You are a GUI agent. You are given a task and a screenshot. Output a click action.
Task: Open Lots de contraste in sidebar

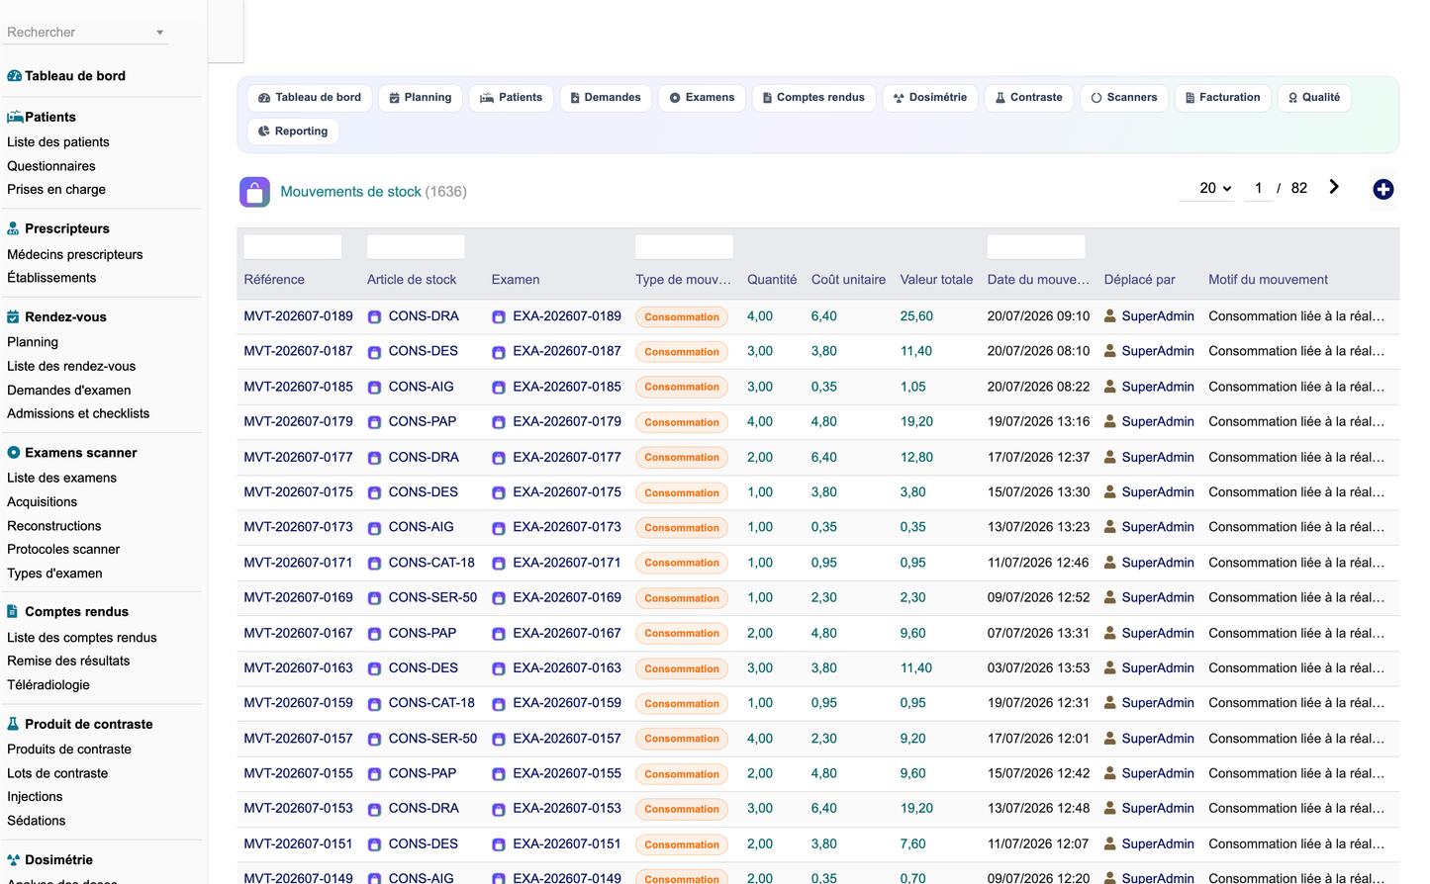[57, 773]
